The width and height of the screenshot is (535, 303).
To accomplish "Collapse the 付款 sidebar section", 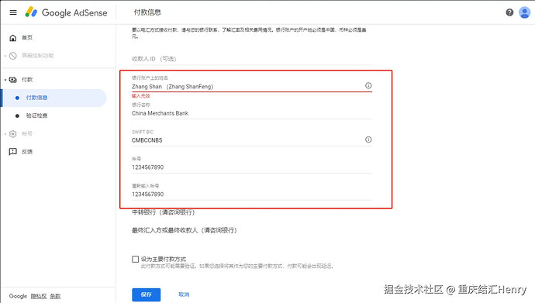I will point(5,80).
